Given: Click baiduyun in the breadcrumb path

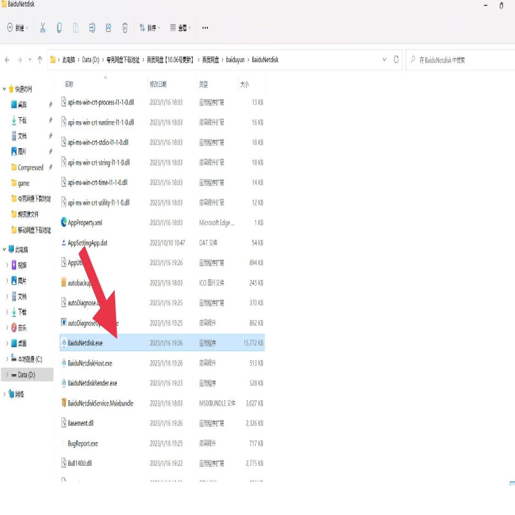Looking at the screenshot, I should 235,60.
